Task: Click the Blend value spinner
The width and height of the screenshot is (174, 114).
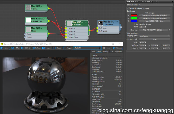Action: [146, 27]
